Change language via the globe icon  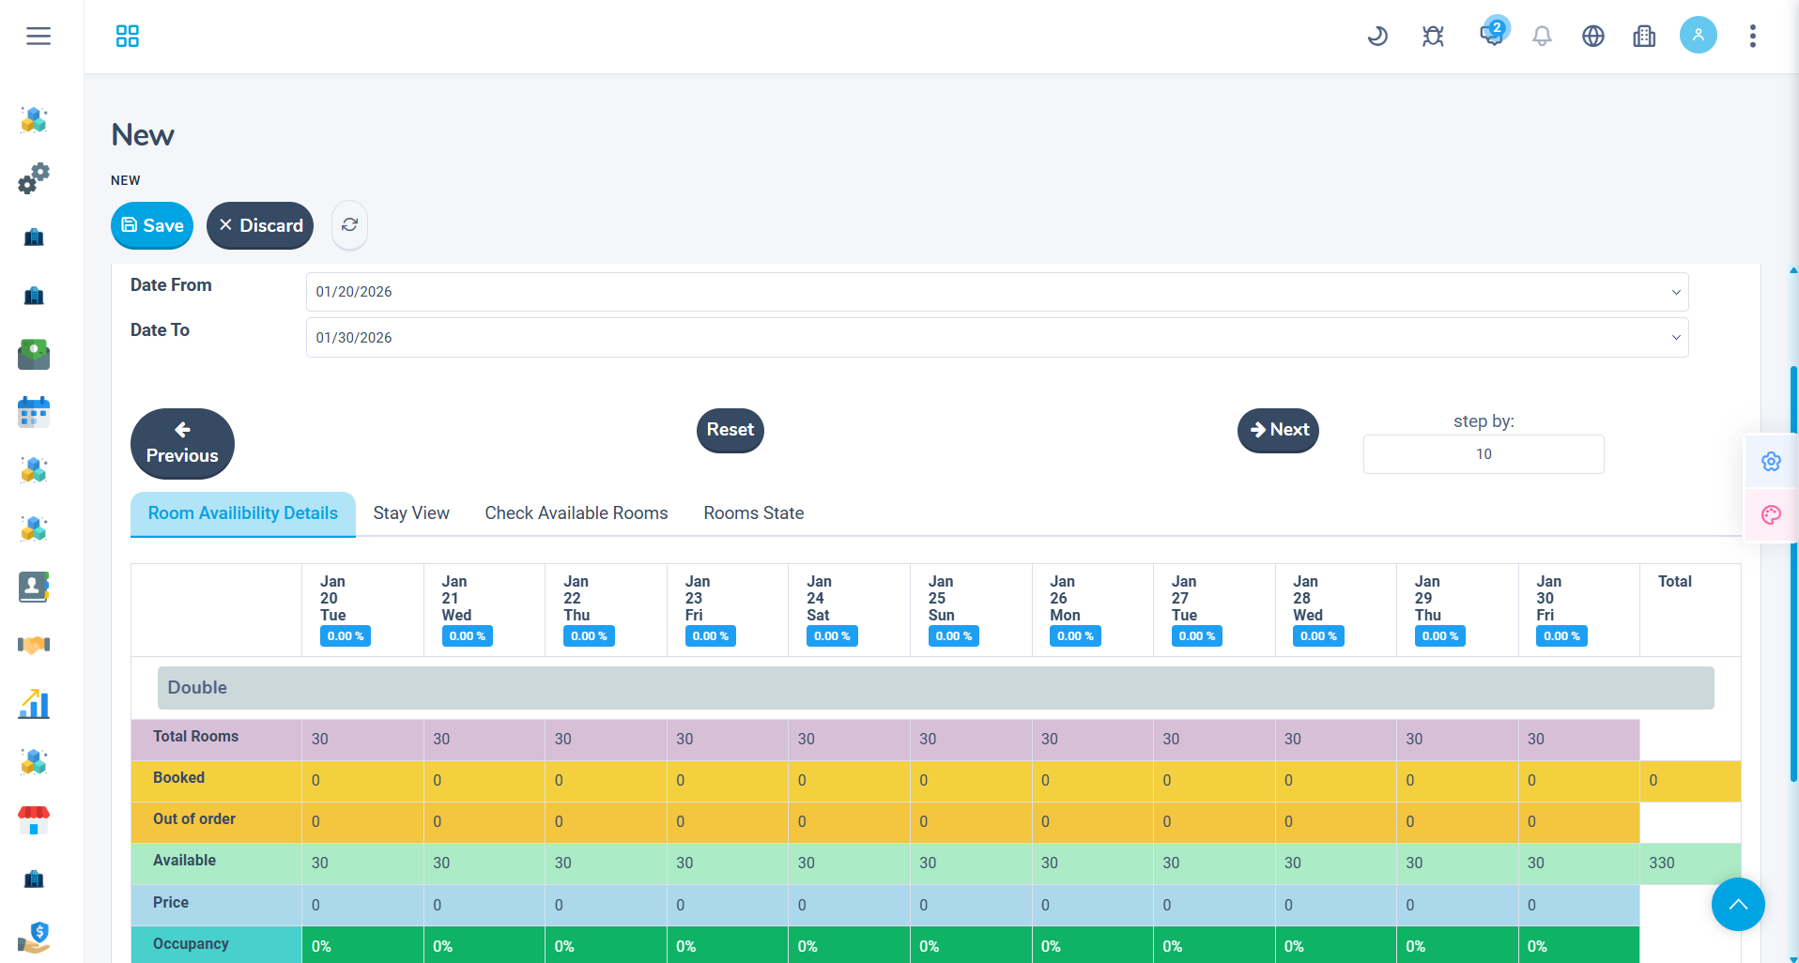click(x=1593, y=36)
